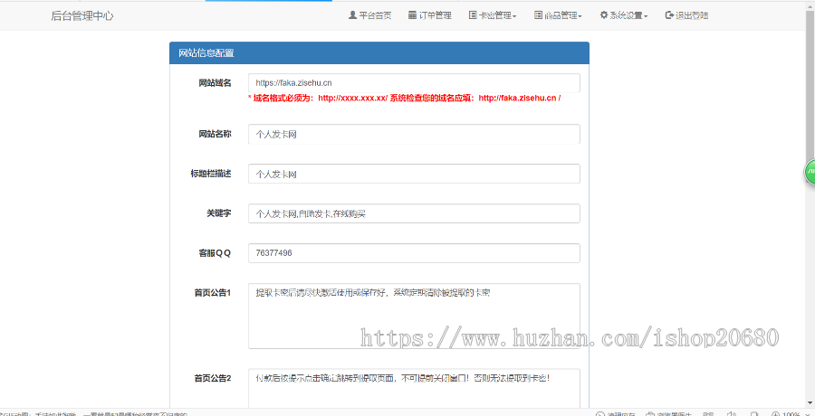Open 平台首页 via its user icon
The height and width of the screenshot is (416, 815).
tap(369, 15)
